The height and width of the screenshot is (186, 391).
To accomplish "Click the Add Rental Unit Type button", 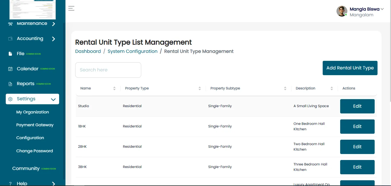I will (350, 68).
